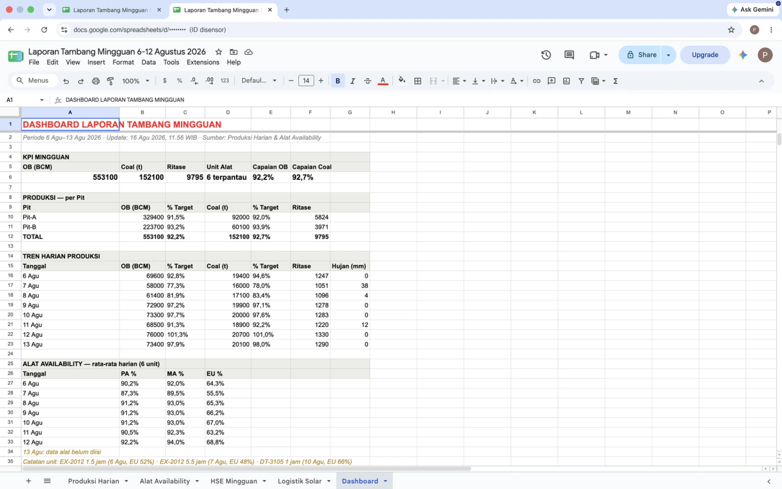782x489 pixels.
Task: Open the fill color picker
Action: tap(402, 81)
